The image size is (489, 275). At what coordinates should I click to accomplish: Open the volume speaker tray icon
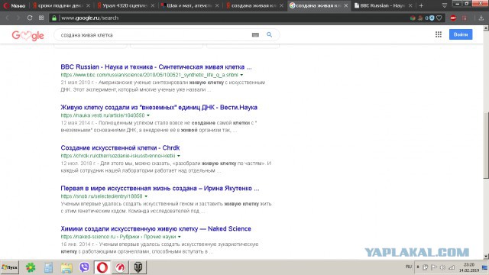click(442, 267)
